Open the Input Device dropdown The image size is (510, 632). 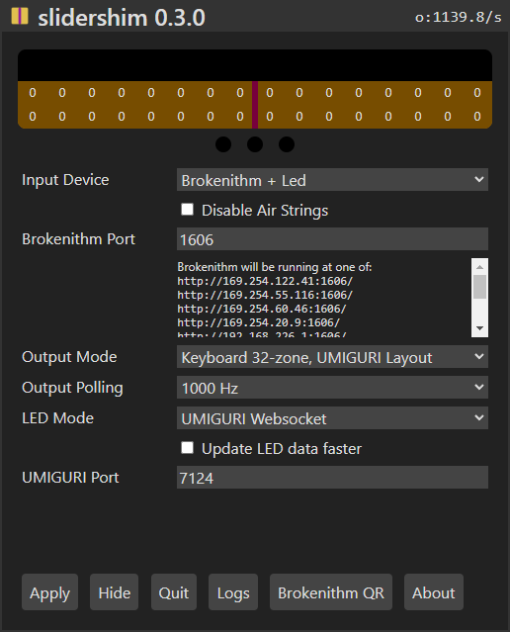(x=332, y=180)
